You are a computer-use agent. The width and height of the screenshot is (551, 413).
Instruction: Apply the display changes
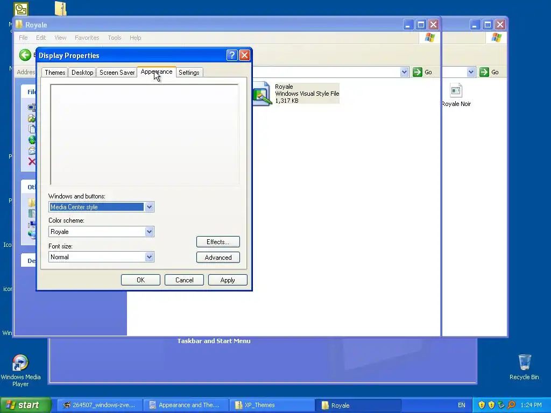tap(228, 280)
